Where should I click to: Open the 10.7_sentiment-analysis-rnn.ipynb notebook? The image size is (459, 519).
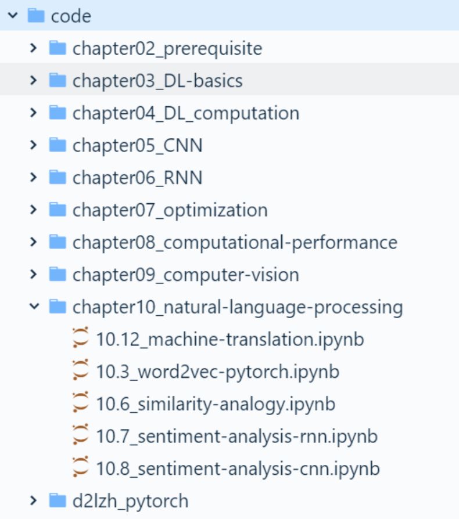[236, 436]
